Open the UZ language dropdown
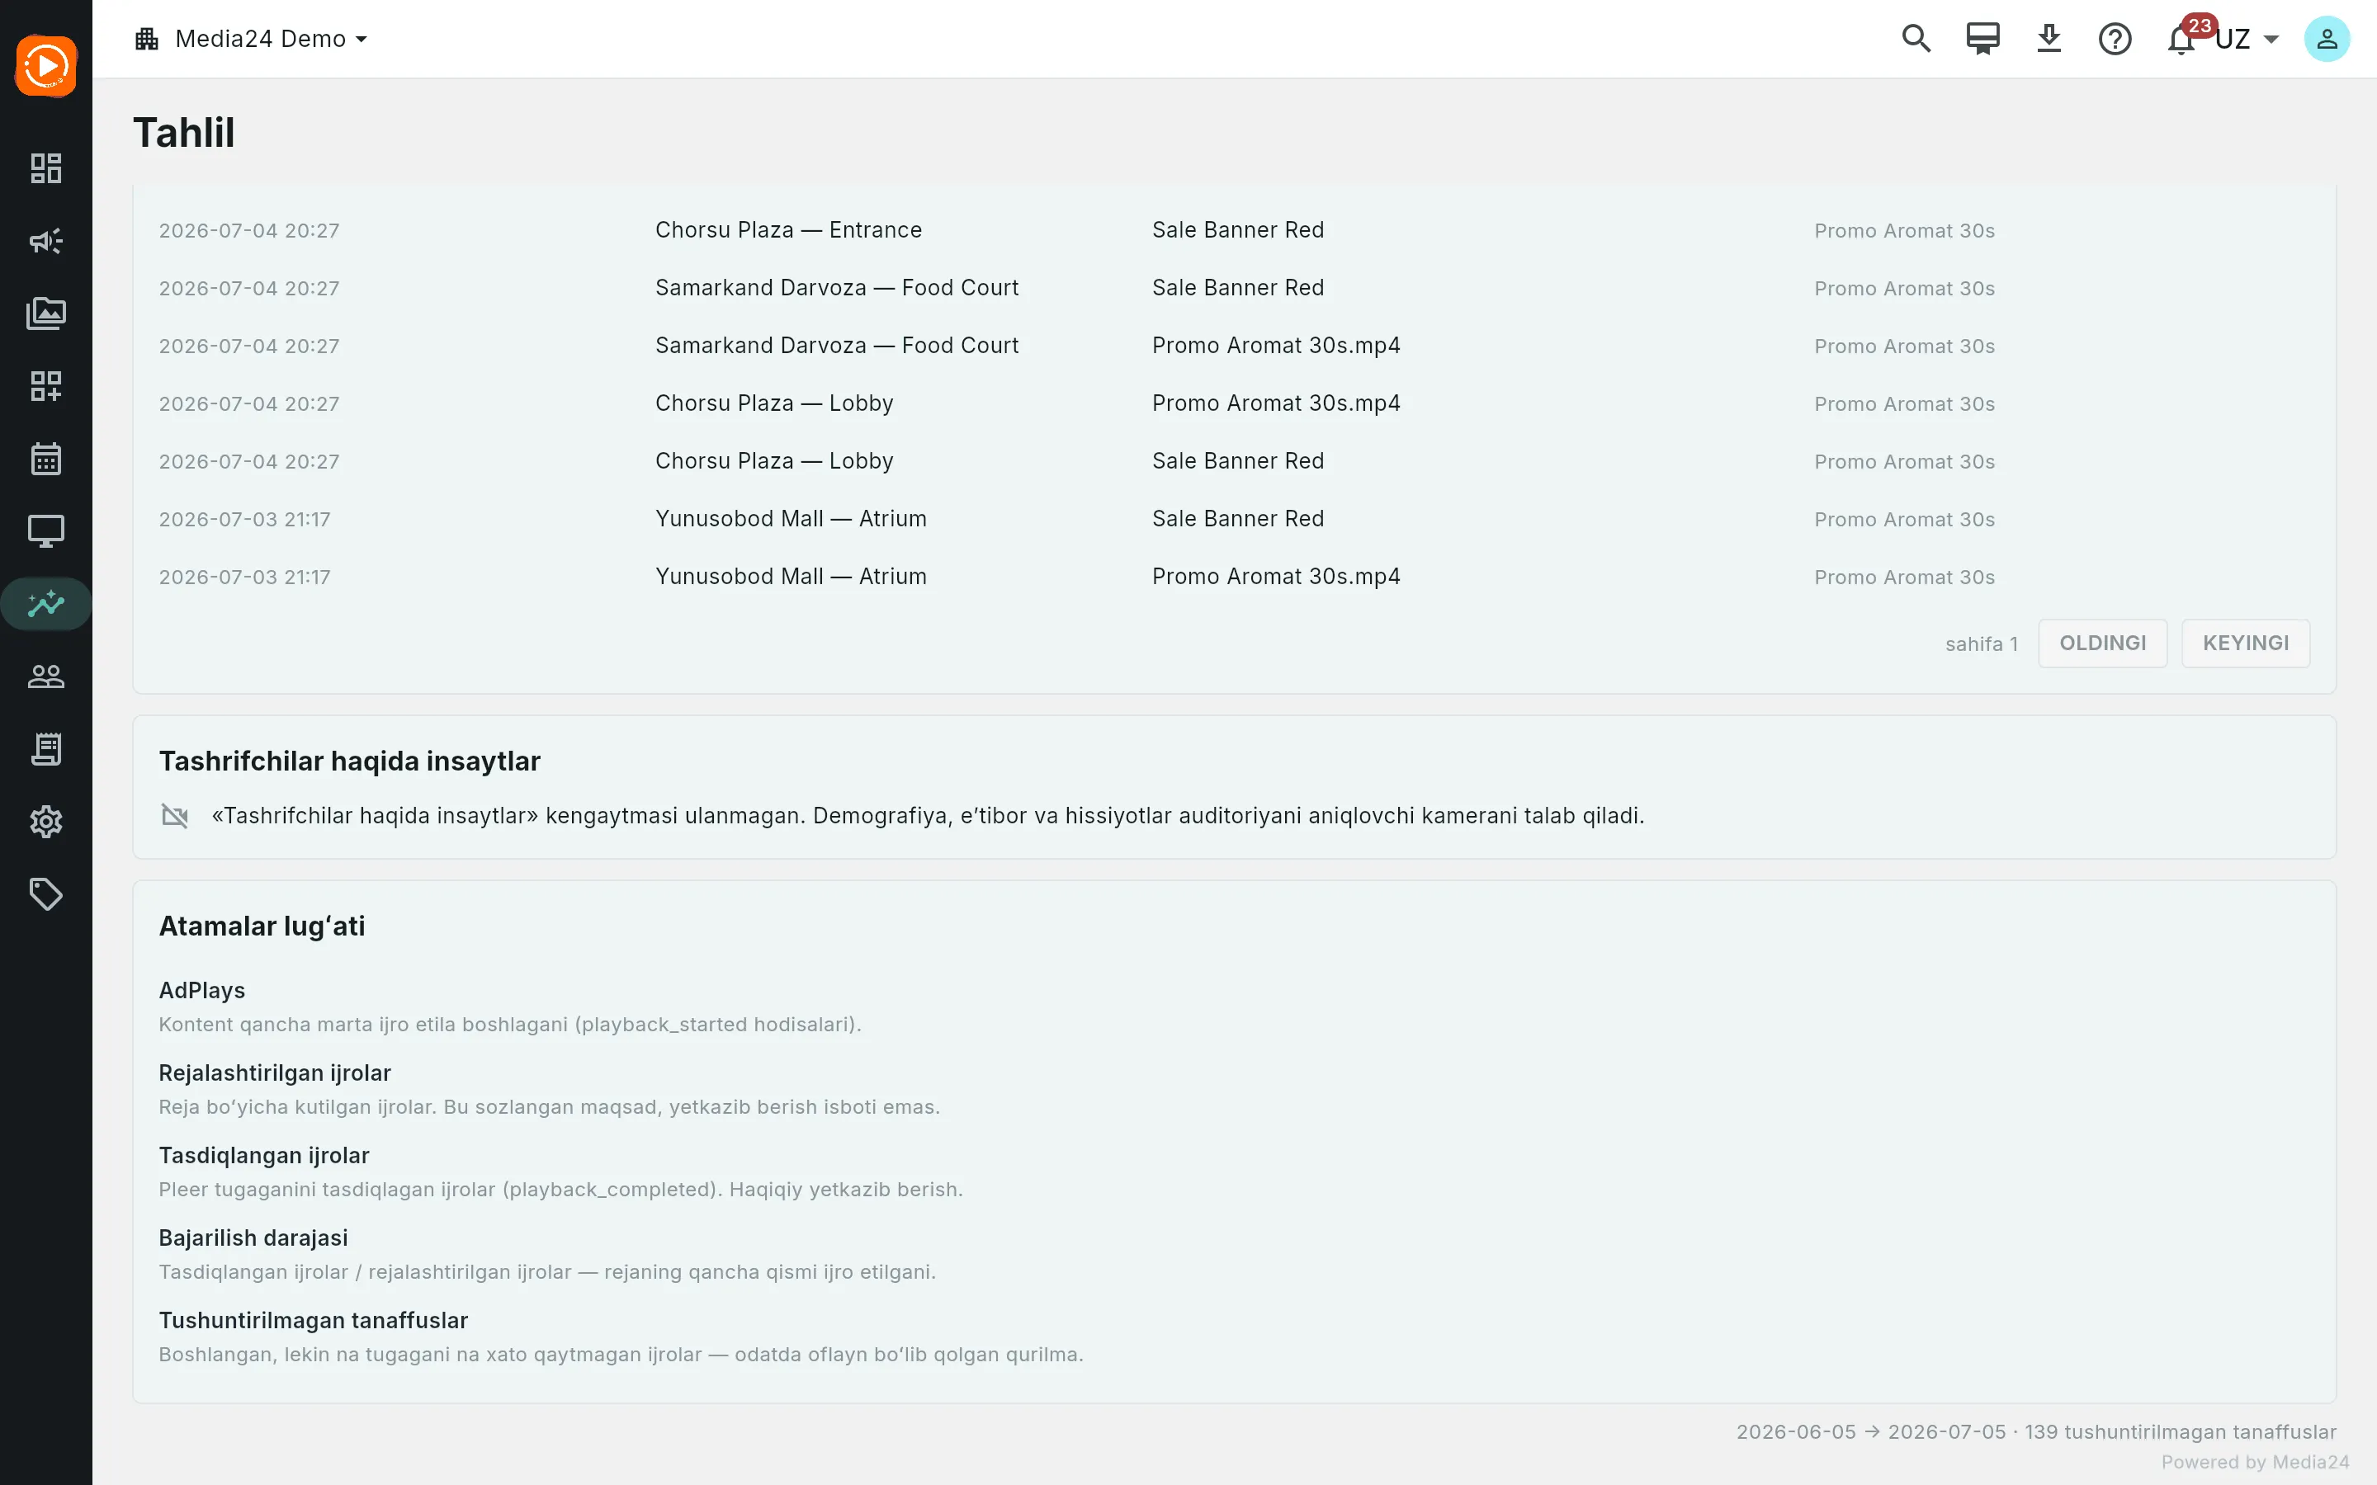Image resolution: width=2377 pixels, height=1485 pixels. coord(2247,40)
